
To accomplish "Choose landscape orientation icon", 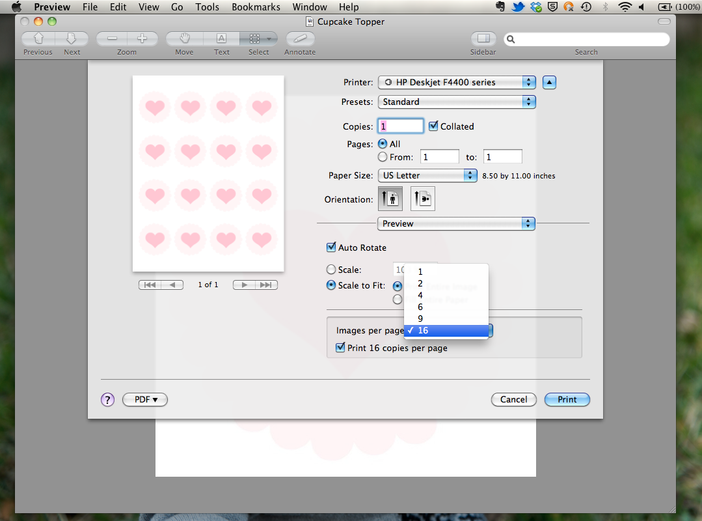I will click(422, 199).
